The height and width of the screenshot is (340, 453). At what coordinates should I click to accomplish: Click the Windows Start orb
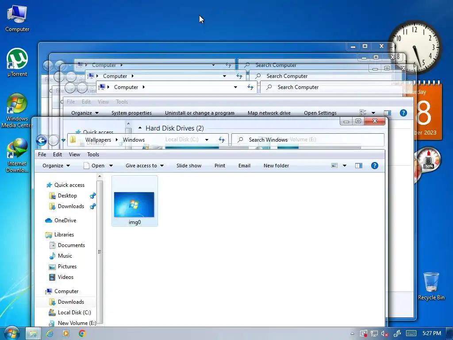12,333
